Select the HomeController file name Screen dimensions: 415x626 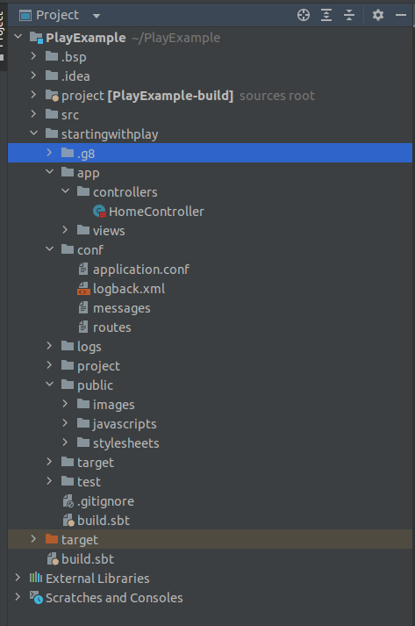156,212
